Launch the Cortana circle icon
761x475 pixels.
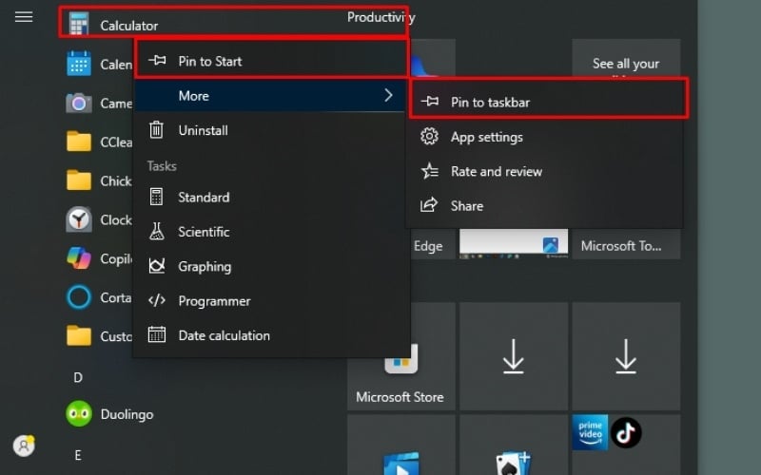click(x=79, y=297)
